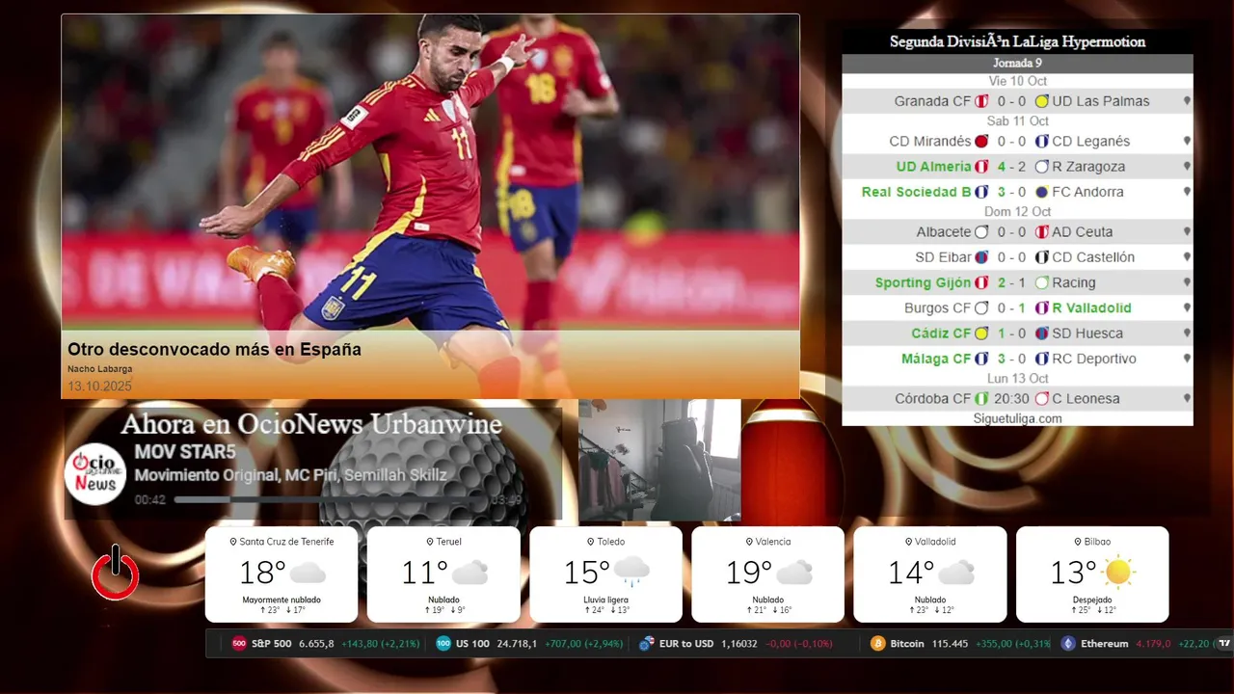1234x694 pixels.
Task: Click the US 100 value 24.718,1
Action: point(518,644)
